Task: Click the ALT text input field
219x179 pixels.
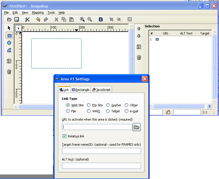Action: (101, 166)
